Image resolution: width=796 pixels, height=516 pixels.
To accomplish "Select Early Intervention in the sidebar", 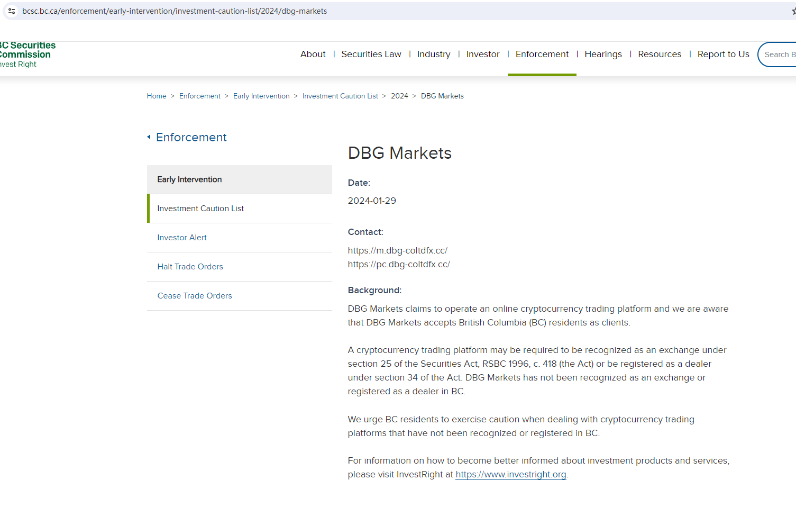I will point(189,179).
